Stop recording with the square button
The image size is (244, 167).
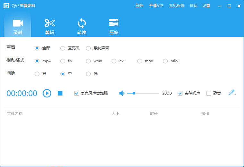(60, 93)
